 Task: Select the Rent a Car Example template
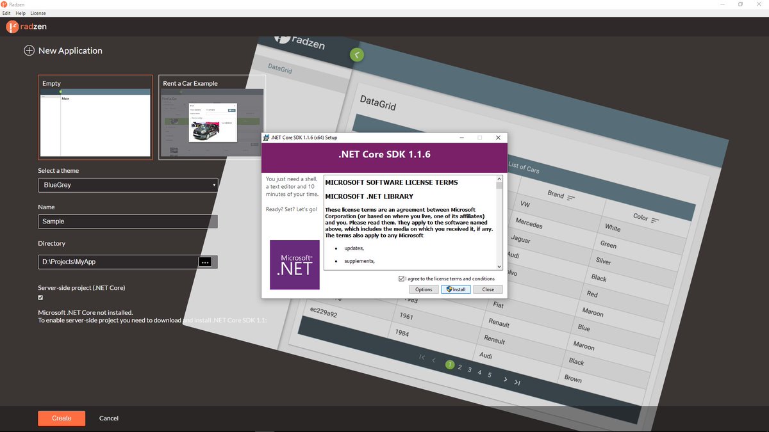[x=211, y=117]
